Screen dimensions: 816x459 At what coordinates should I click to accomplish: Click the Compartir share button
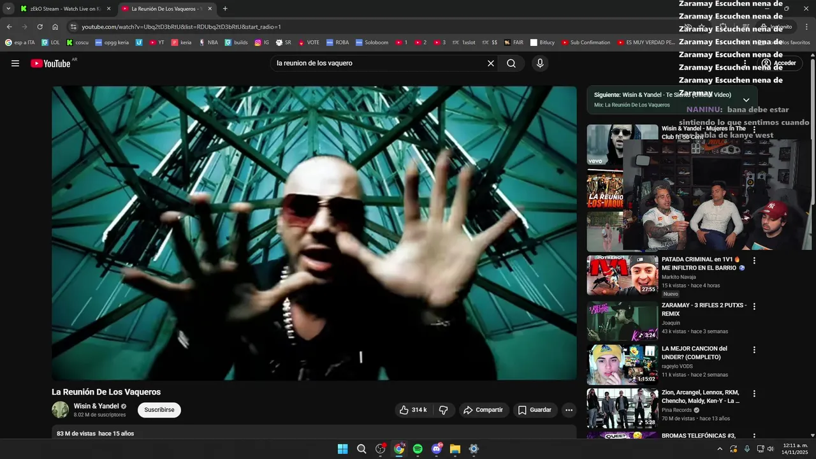(483, 410)
